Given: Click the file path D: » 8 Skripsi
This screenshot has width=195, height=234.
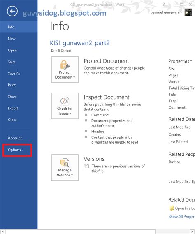Looking at the screenshot, I should (61, 51).
